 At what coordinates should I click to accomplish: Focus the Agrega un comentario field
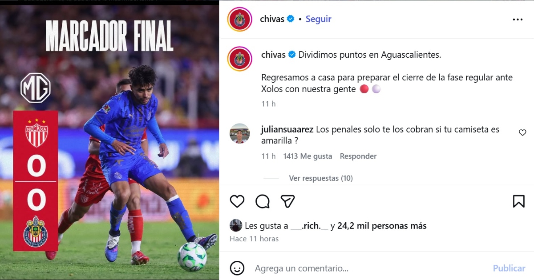(x=369, y=268)
